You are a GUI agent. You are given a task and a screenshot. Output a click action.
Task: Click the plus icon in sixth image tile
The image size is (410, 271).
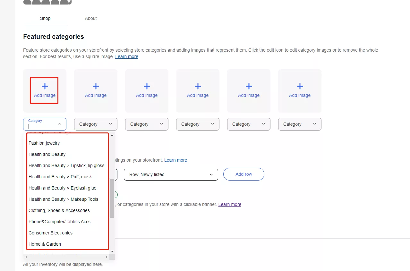click(x=300, y=86)
